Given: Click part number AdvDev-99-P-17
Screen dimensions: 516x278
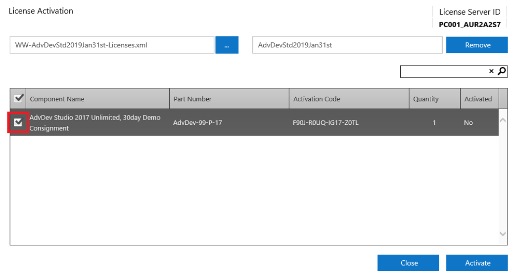Looking at the screenshot, I should (198, 122).
